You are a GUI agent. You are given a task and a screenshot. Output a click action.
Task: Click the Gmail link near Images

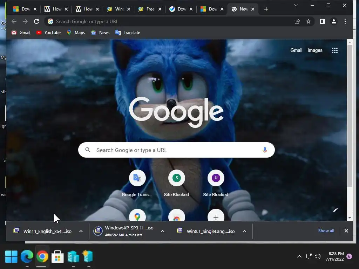pyautogui.click(x=296, y=50)
